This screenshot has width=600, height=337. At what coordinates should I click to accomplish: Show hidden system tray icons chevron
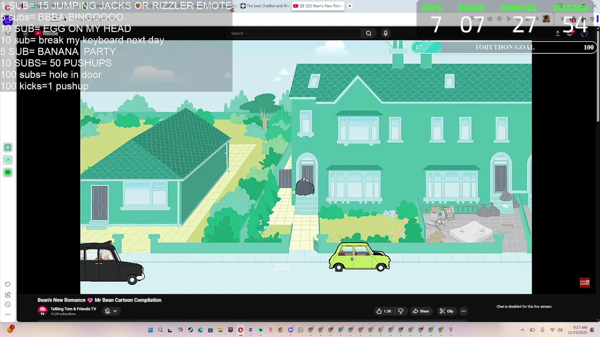tap(522, 330)
